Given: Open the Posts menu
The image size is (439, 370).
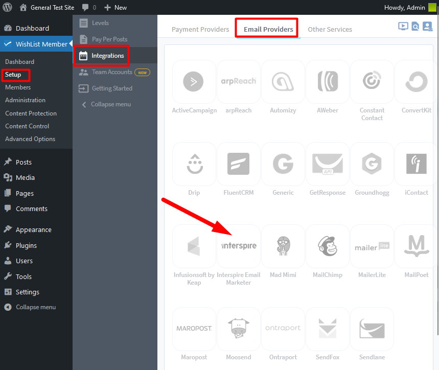Looking at the screenshot, I should 36,162.
